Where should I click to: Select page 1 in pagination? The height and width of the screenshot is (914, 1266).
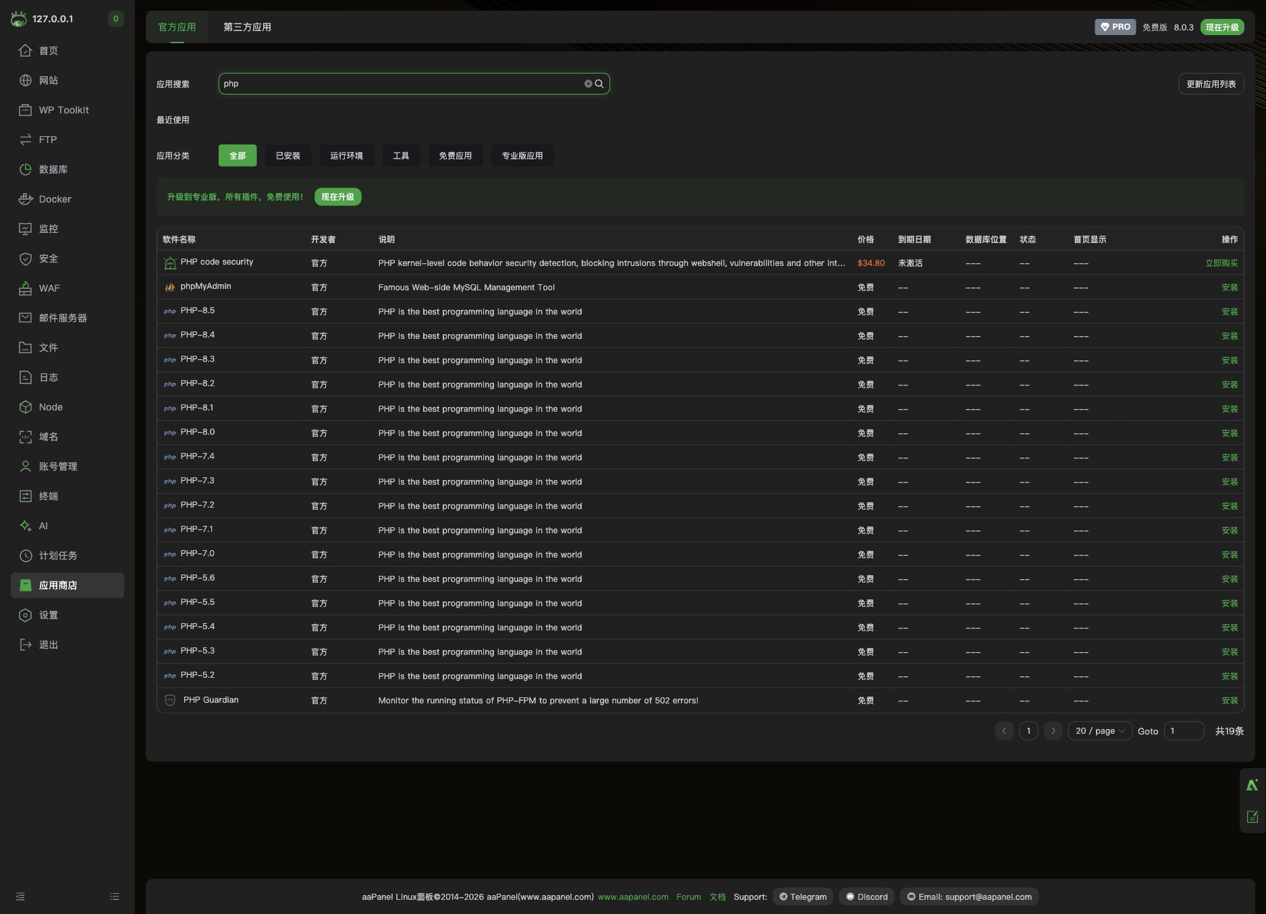(1028, 731)
